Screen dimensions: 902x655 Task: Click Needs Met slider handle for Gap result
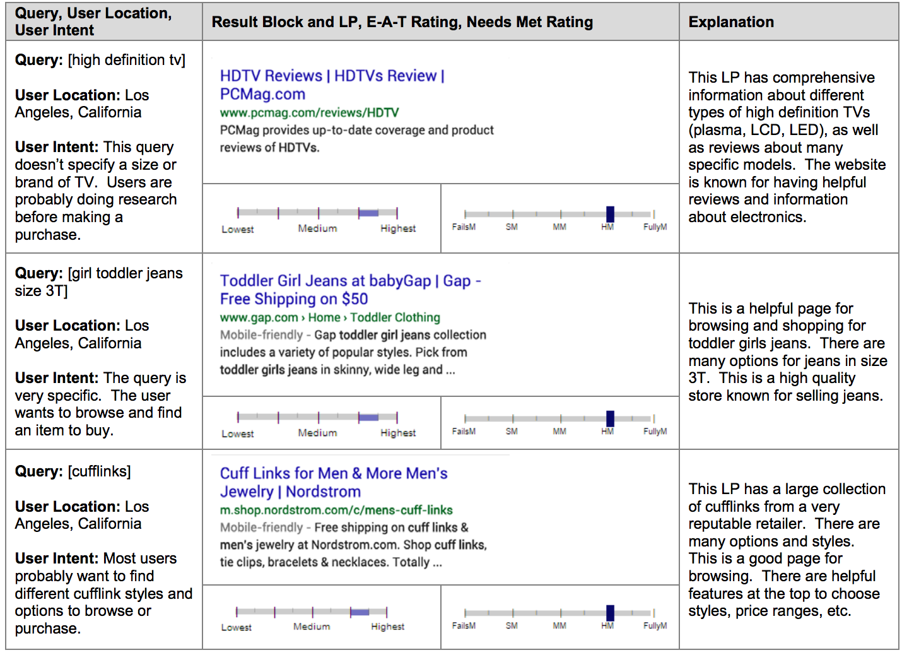pos(609,418)
